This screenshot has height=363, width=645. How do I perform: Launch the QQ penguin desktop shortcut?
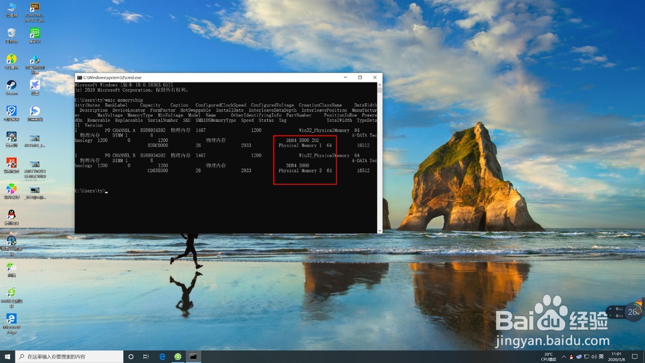(x=12, y=217)
